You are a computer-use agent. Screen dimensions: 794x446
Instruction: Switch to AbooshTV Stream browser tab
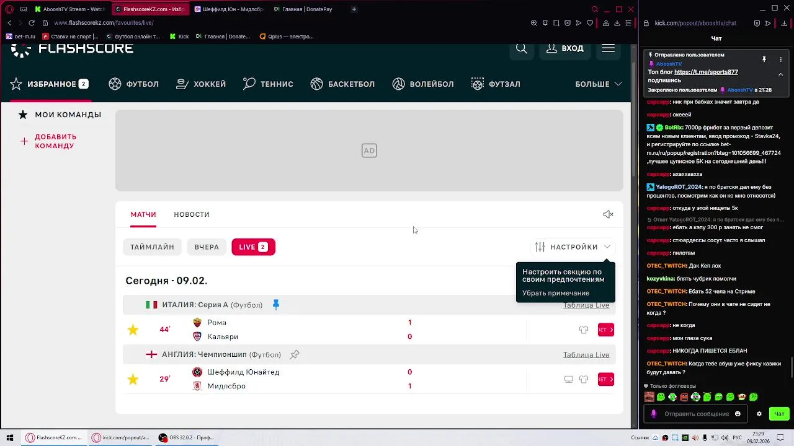click(x=69, y=9)
